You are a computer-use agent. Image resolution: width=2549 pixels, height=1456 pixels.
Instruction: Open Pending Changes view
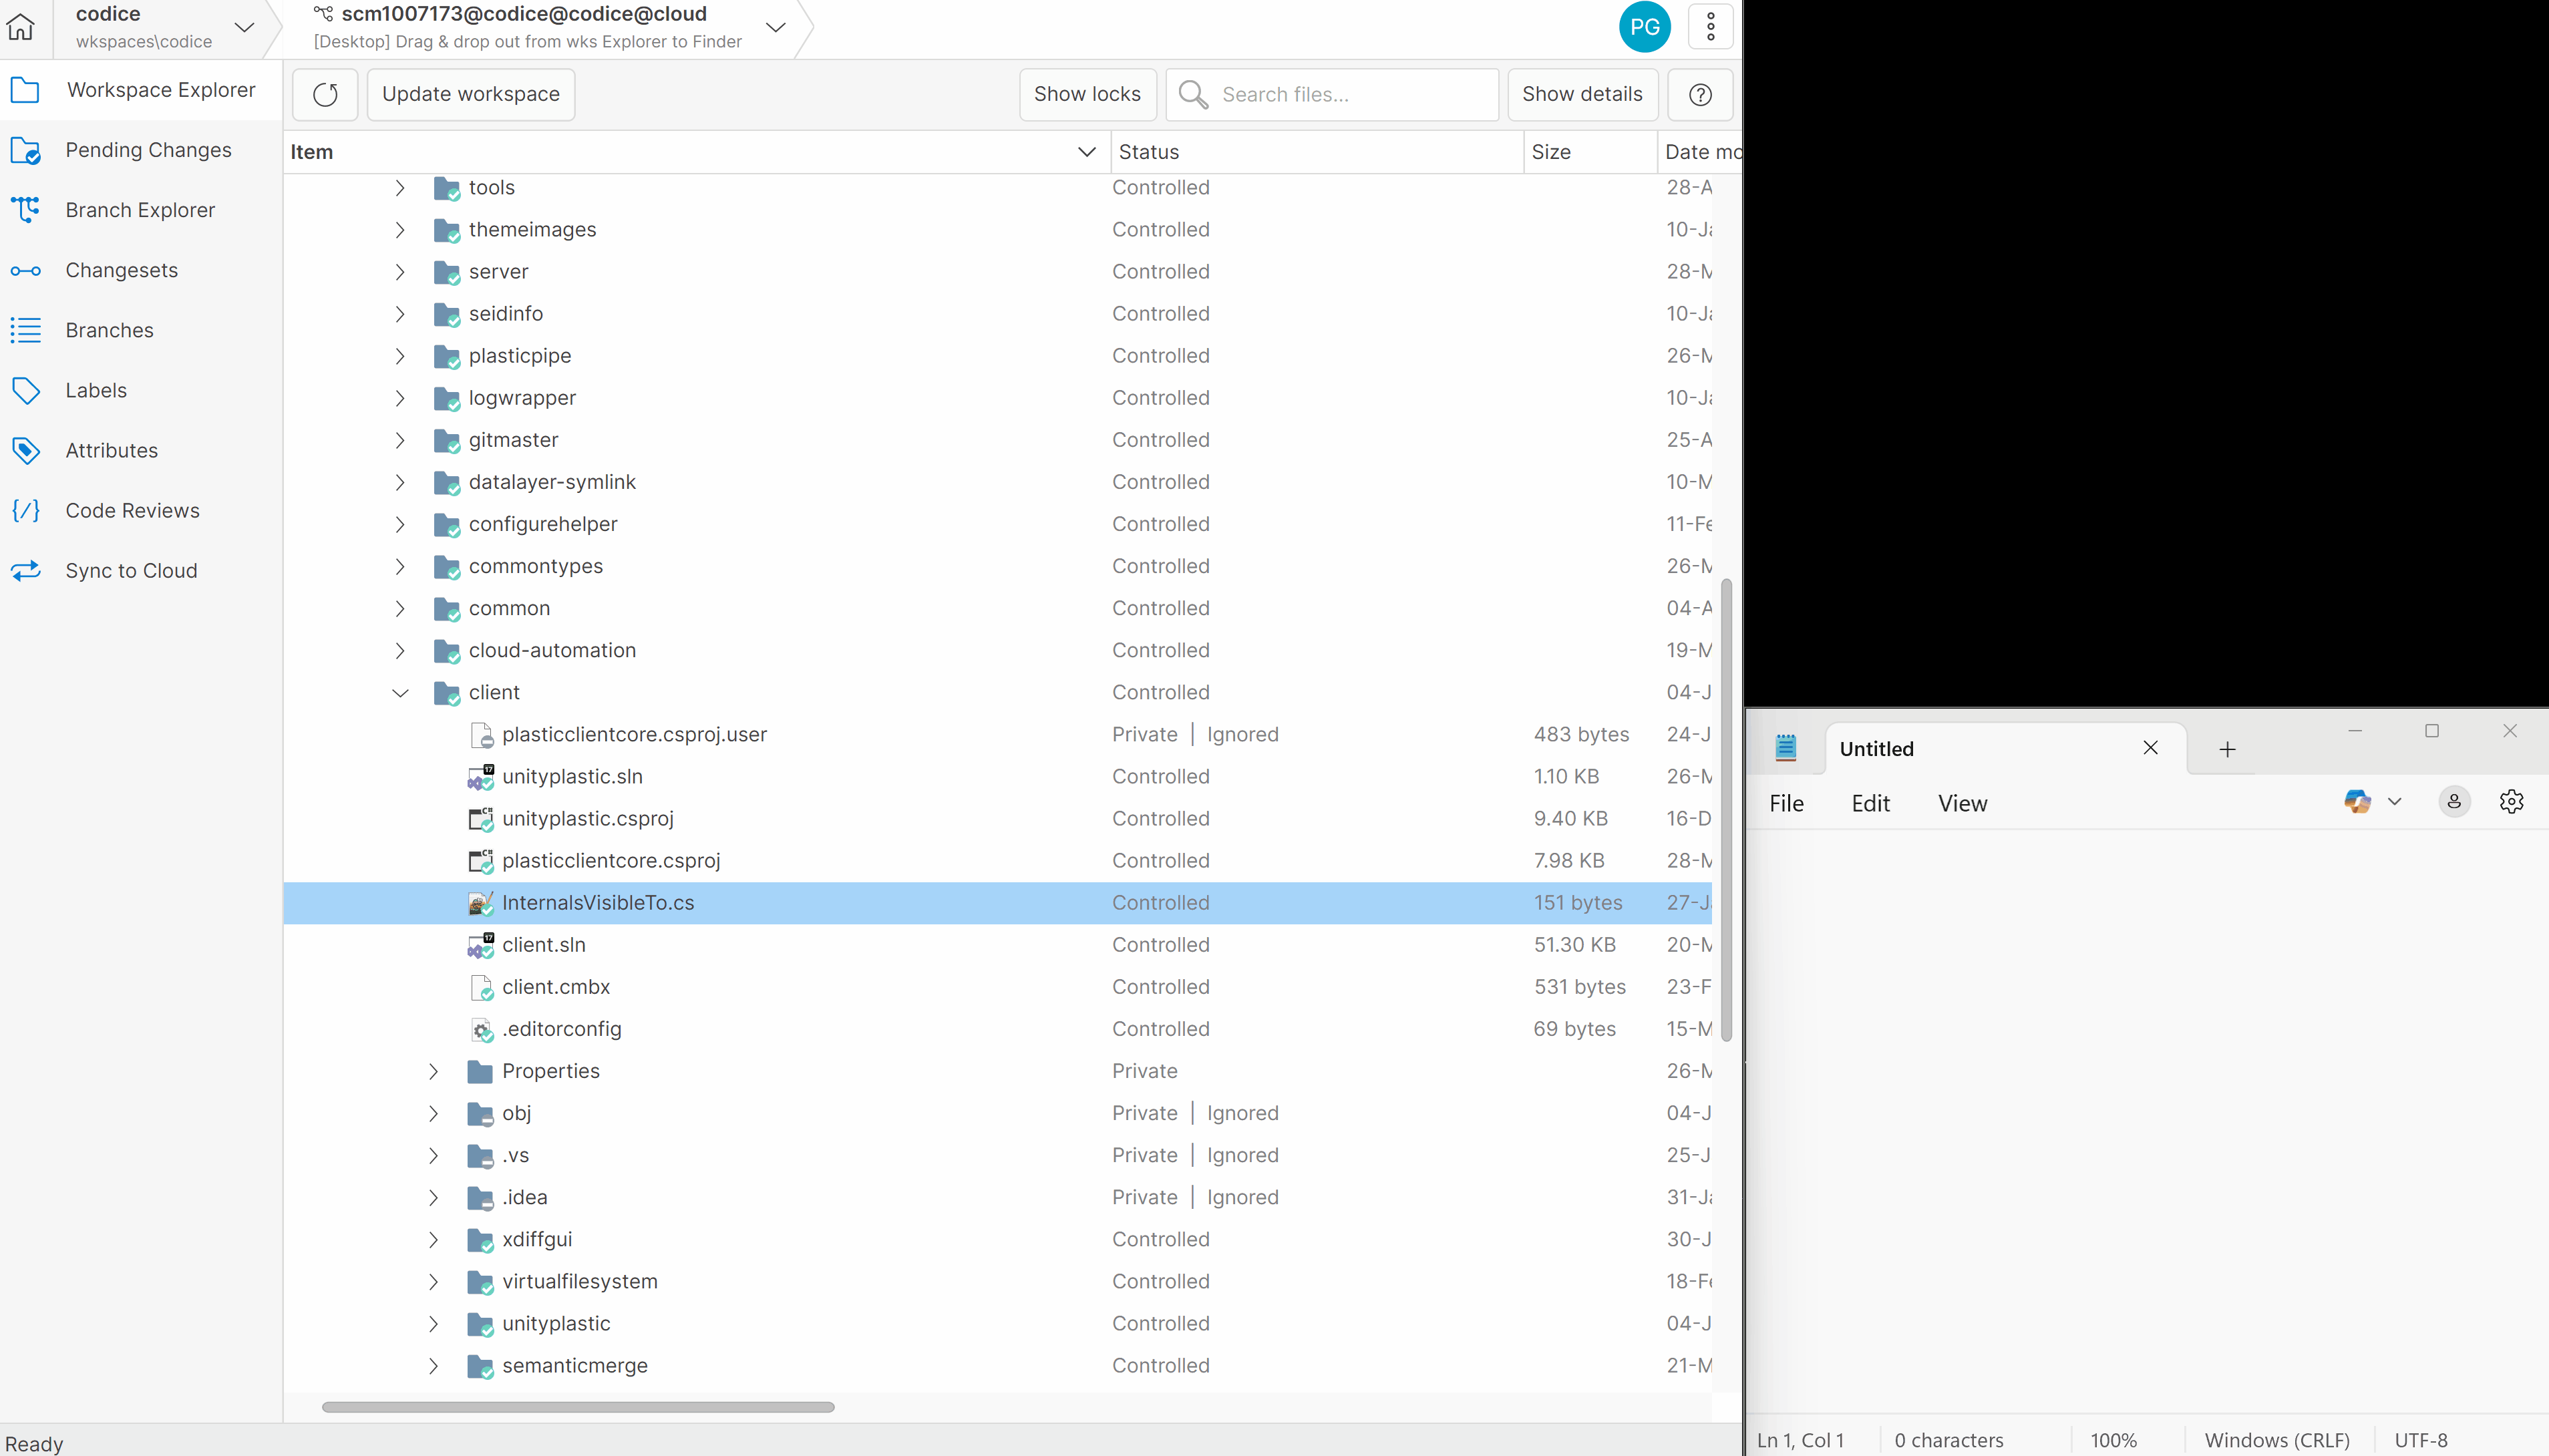tap(149, 149)
